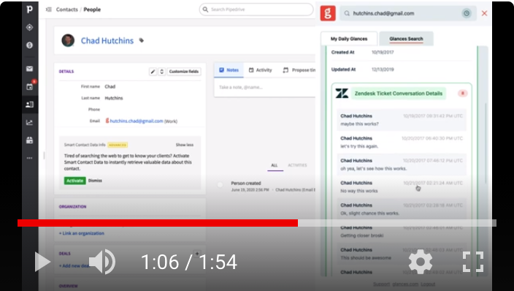Click Zendesk Ticket Conversation Details header
Viewport: 514px width, 291px height.
tap(399, 94)
